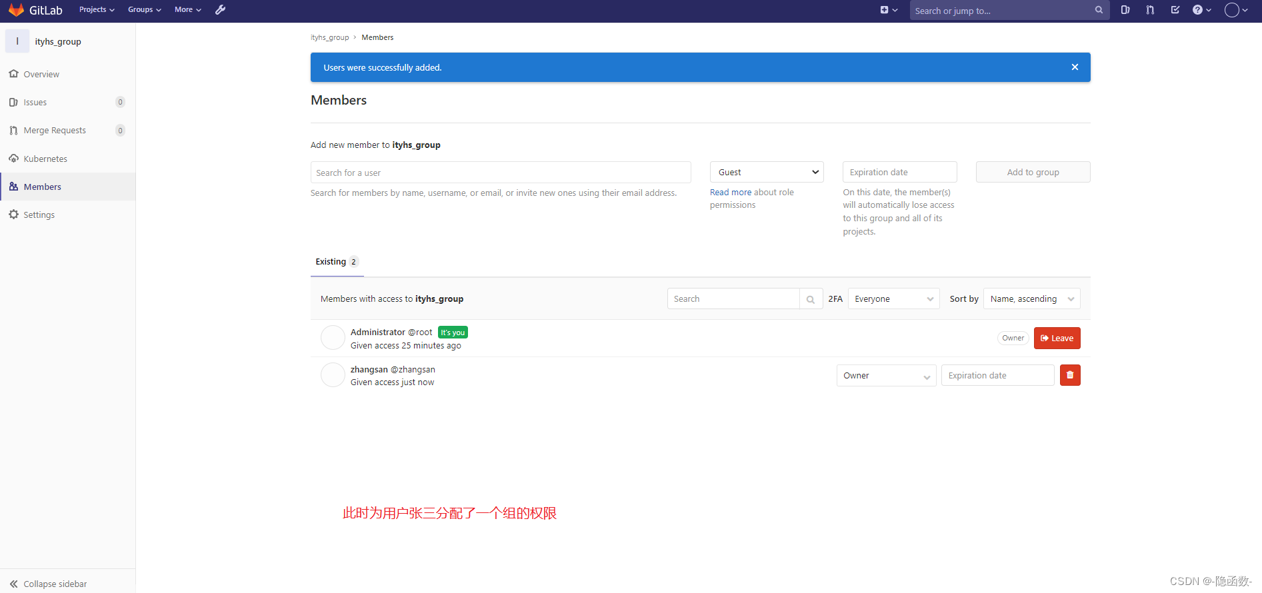Click the collapse sidebar double-arrow icon
Screen dimensions: 1262x593
tap(13, 584)
